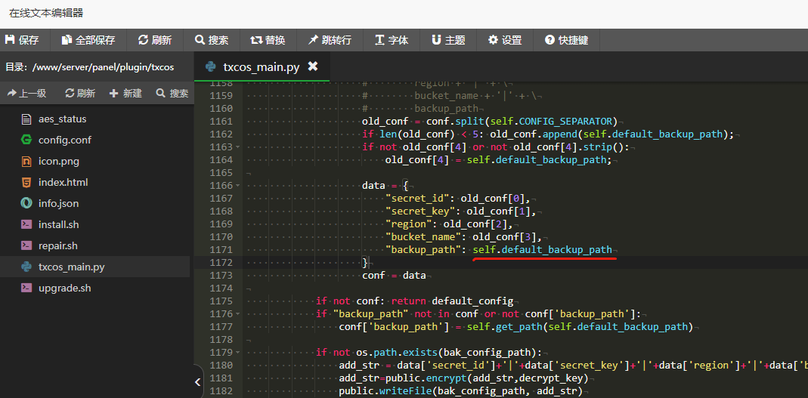Image resolution: width=808 pixels, height=398 pixels.
Task: Click os.path.exists on line 1179
Action: pyautogui.click(x=396, y=353)
